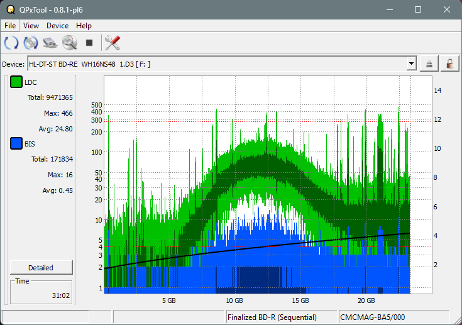
Task: Eject the disc tray
Action: [x=429, y=63]
